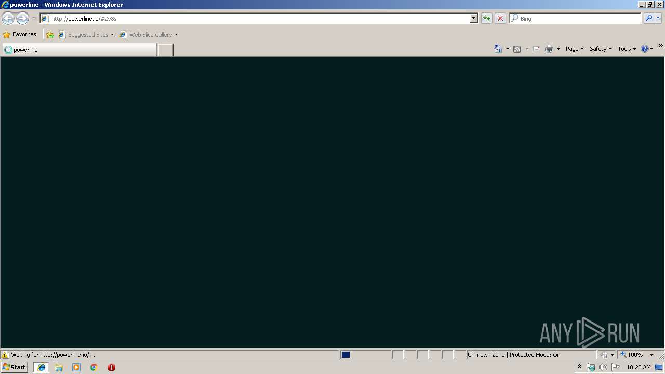The width and height of the screenshot is (665, 374).
Task: Click the Bing search box
Action: 576,18
